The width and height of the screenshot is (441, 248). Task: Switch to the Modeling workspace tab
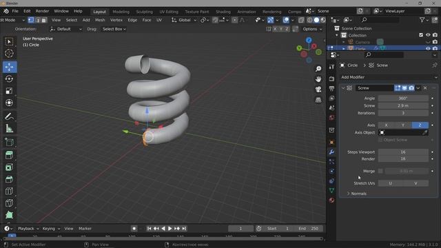click(x=121, y=12)
